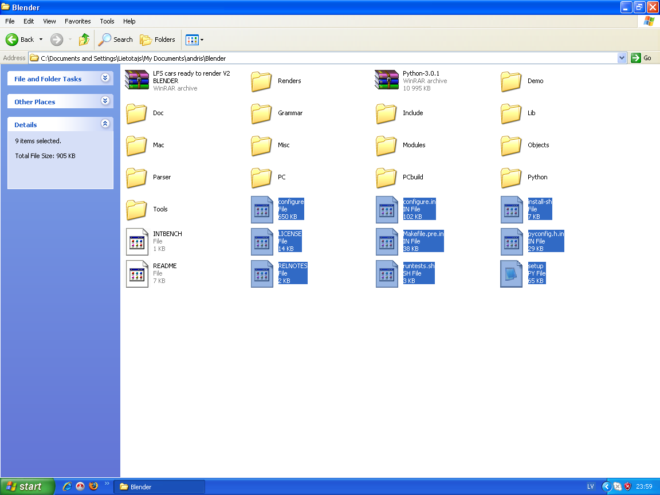Select the Doc folder icon
This screenshot has height=495, width=660.
137,113
